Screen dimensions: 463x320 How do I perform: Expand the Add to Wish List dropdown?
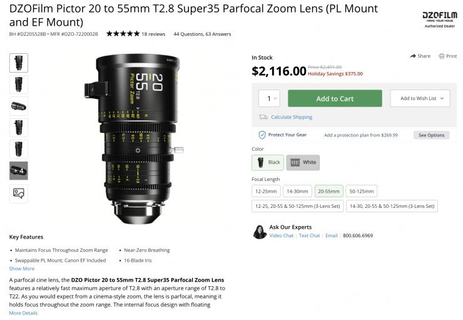click(420, 98)
